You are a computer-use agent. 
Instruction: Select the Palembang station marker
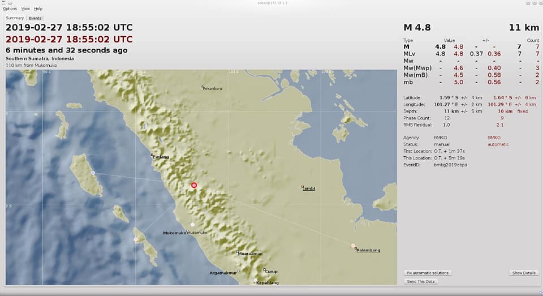[353, 246]
